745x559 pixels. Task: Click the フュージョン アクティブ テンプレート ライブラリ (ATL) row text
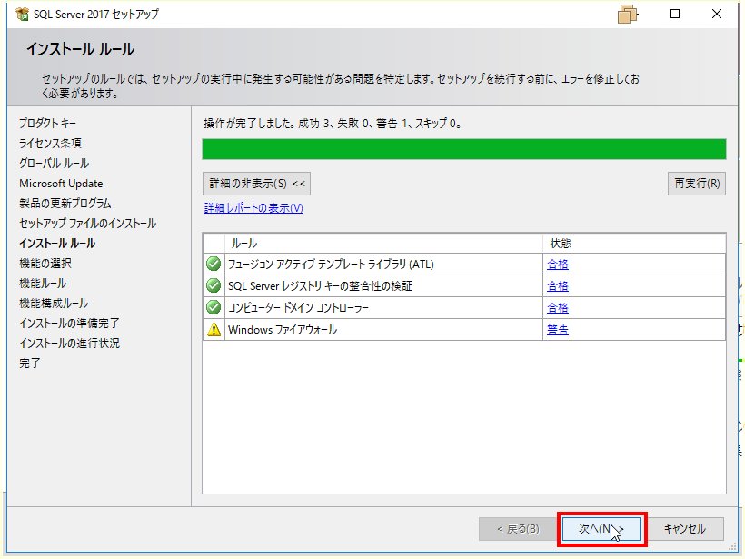tap(331, 265)
